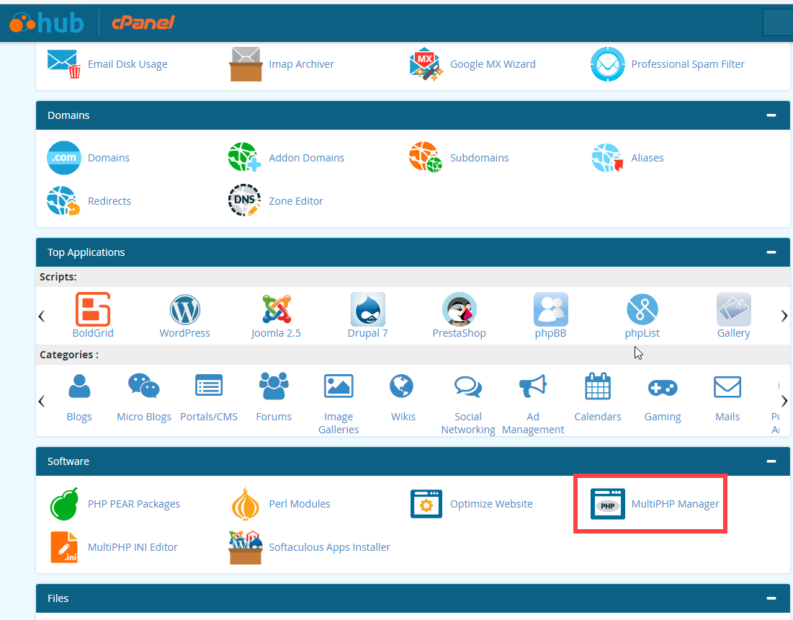Select the Forums category icon

point(274,387)
